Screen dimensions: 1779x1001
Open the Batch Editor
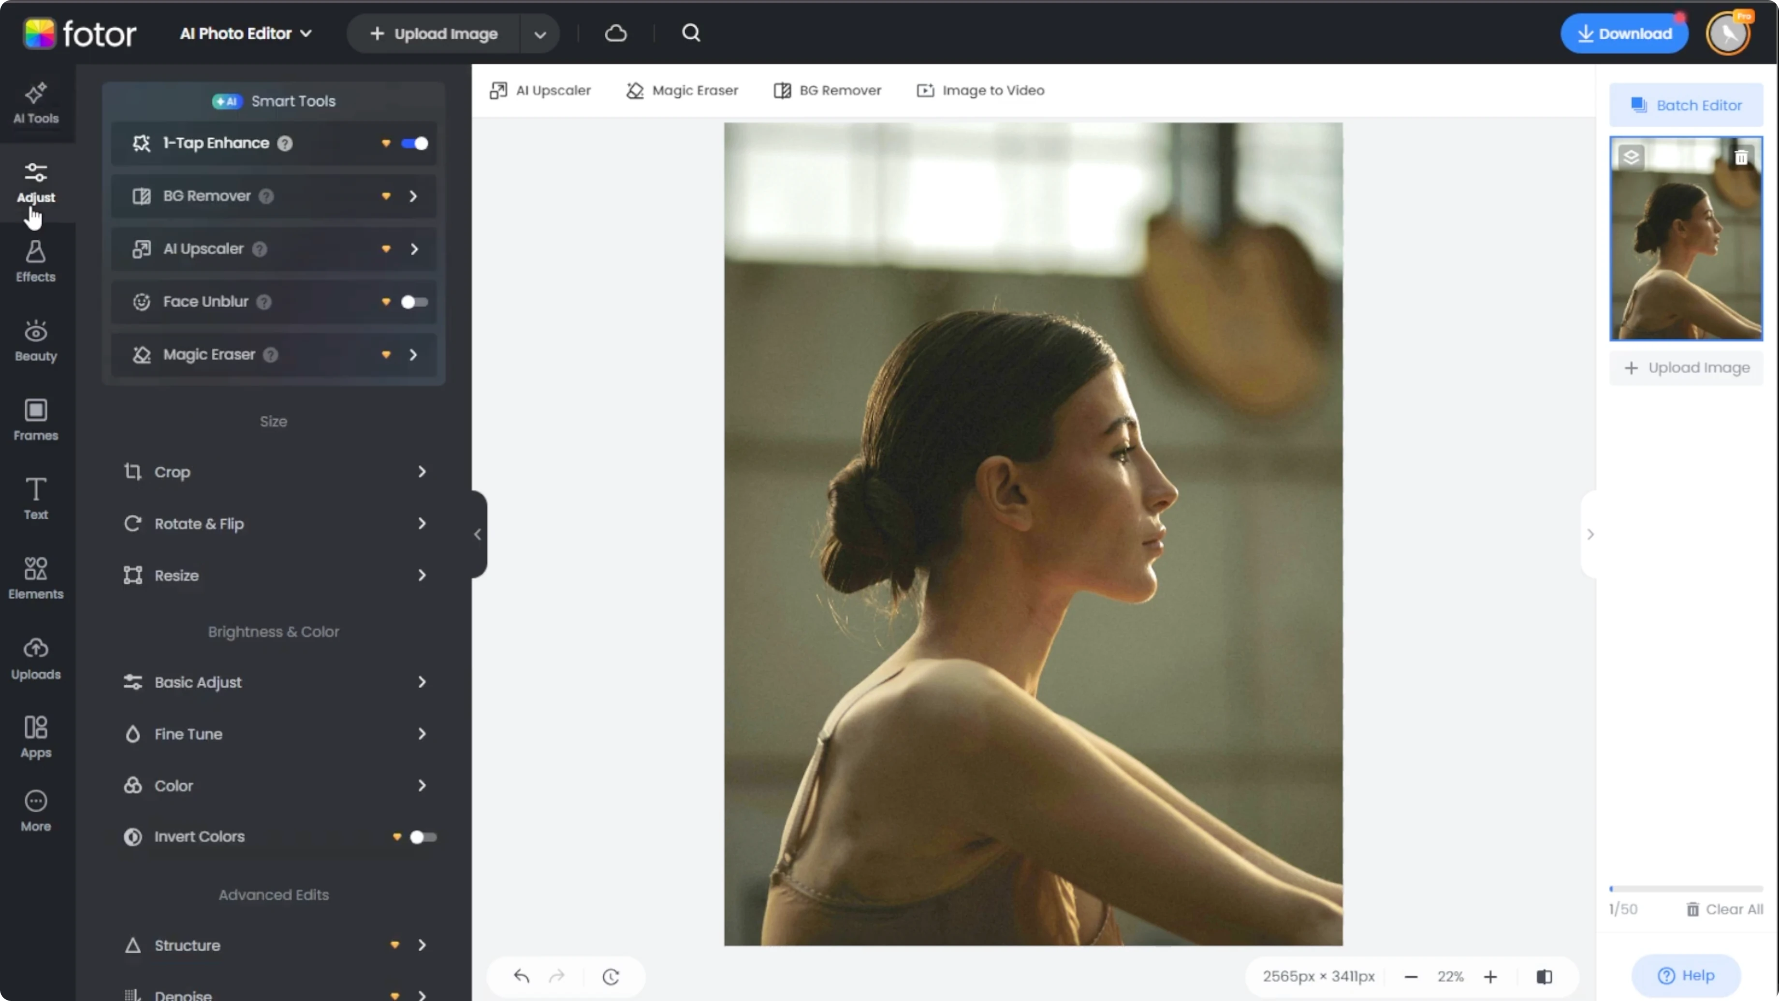coord(1686,105)
